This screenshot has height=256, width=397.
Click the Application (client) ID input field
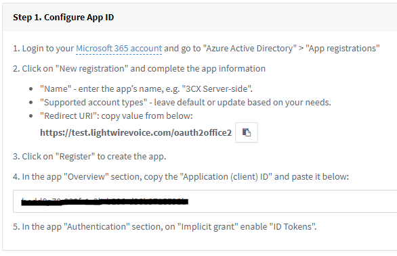click(x=205, y=201)
